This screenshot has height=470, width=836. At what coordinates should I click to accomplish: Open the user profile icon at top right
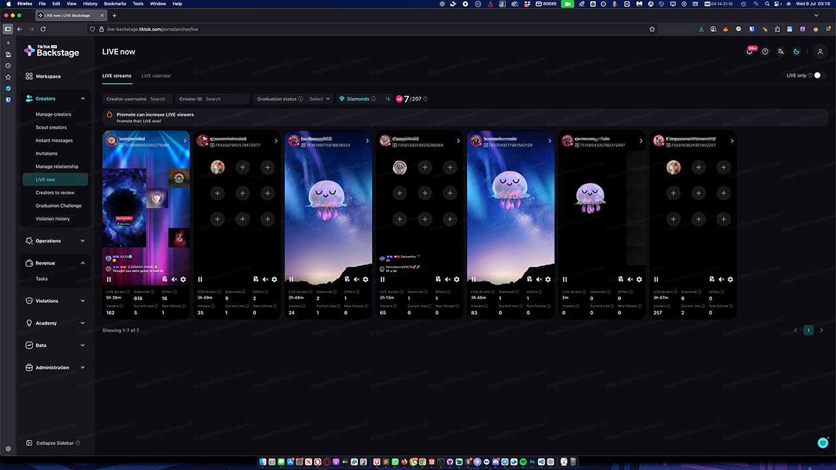(x=820, y=52)
